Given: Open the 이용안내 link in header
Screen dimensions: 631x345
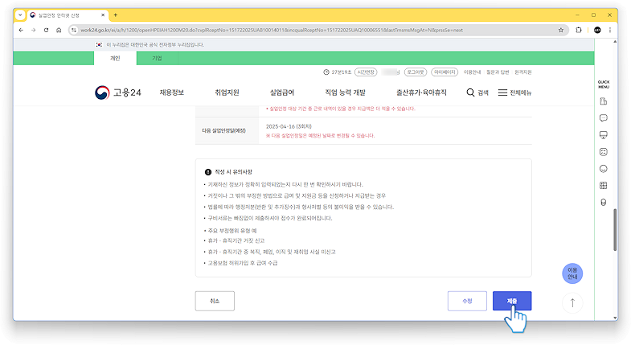Looking at the screenshot, I should [472, 72].
